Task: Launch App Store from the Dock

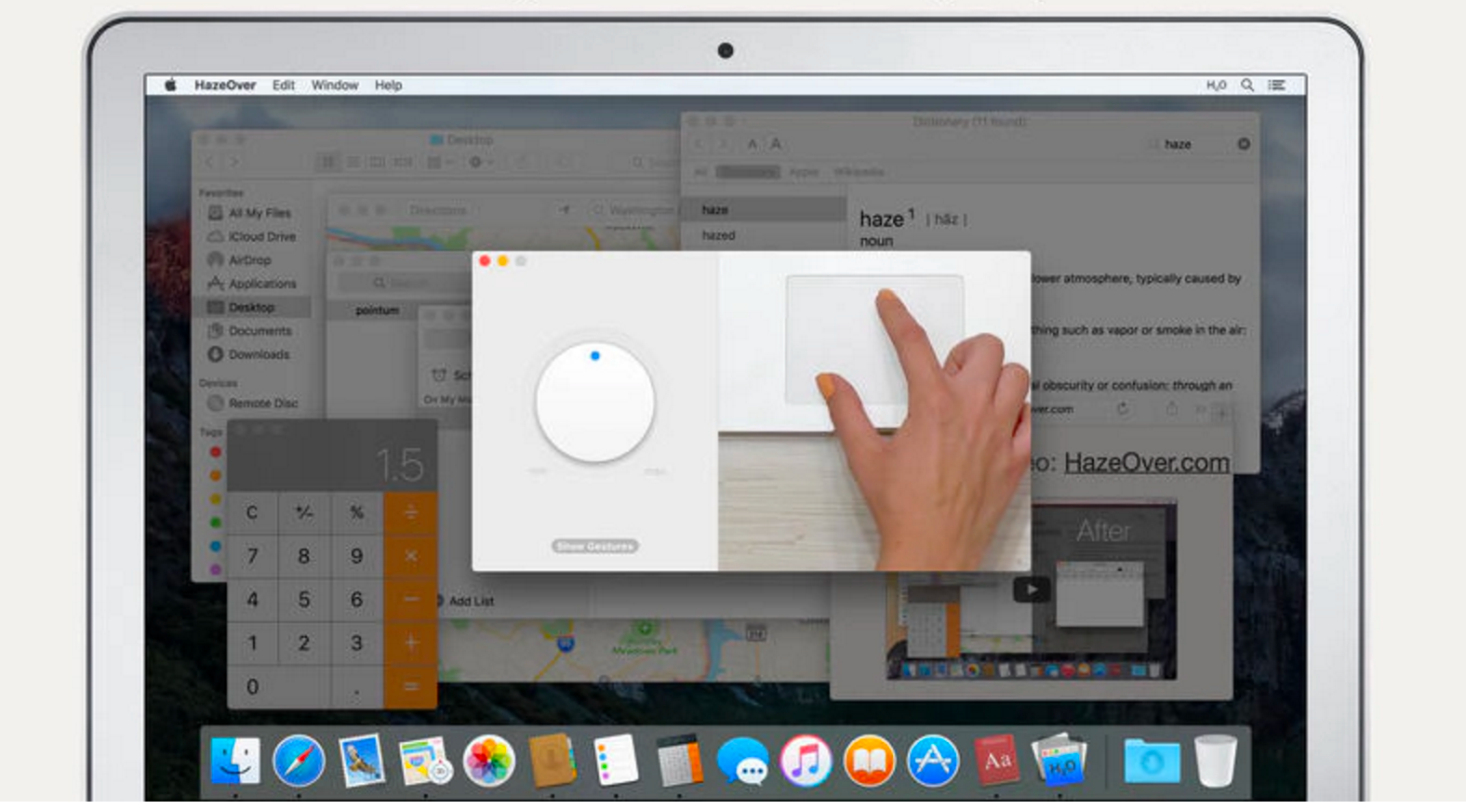Action: 933,761
